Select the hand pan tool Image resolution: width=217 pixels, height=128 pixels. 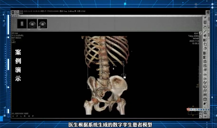(x=205, y=27)
